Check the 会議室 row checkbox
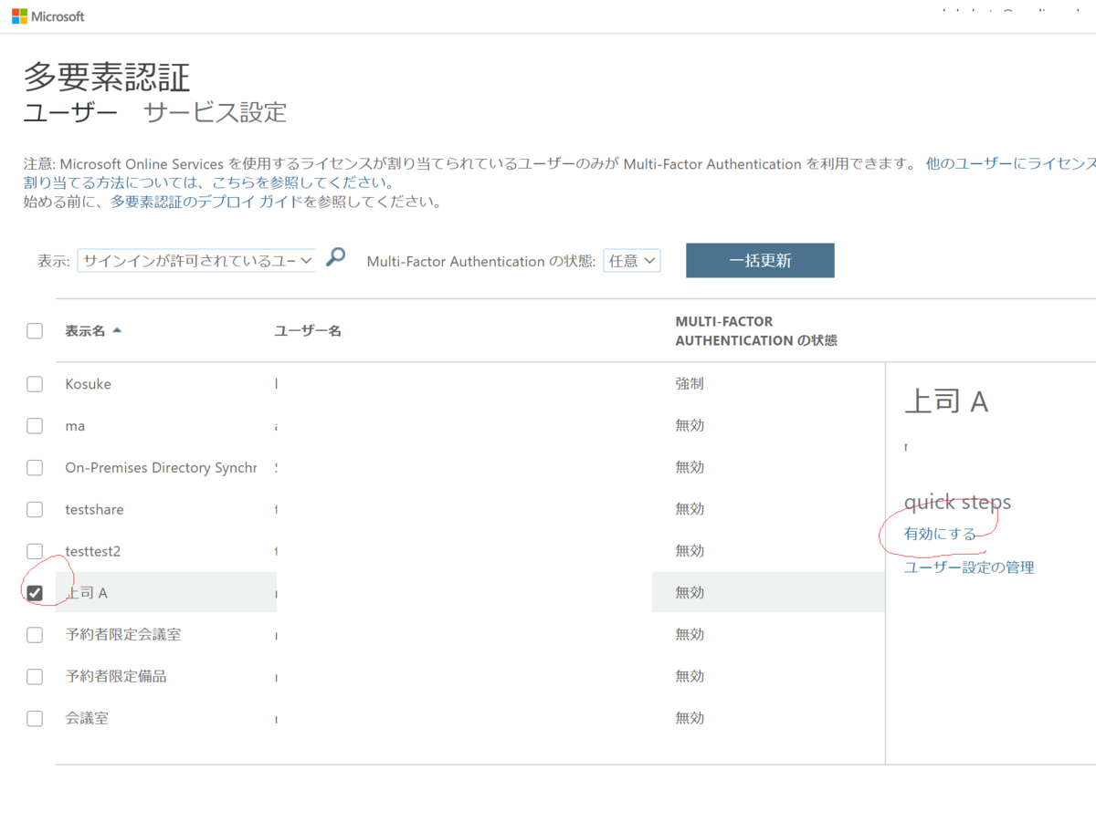This screenshot has width=1096, height=822. tap(34, 718)
